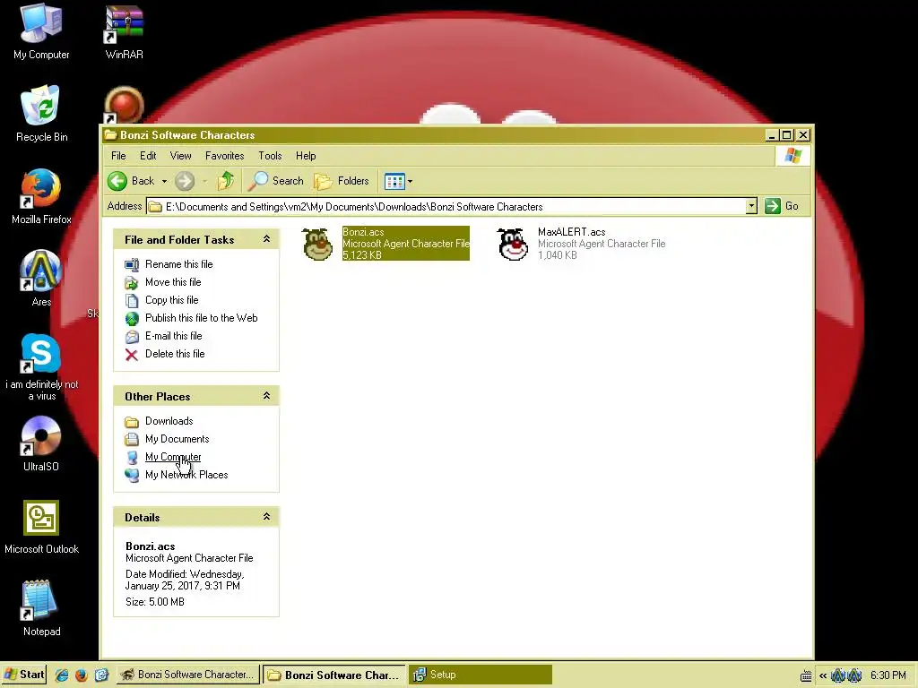Screen dimensions: 918x688
Task: Click the active Bonzi Software Char taskbar button
Action: pos(333,675)
